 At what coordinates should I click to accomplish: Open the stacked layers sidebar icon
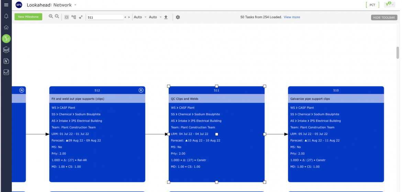point(6,50)
